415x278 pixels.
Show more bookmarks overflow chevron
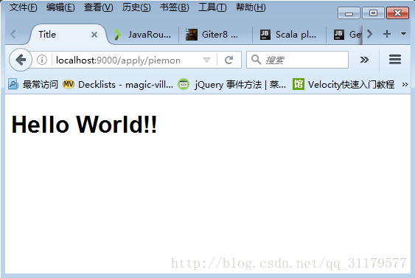tap(405, 85)
